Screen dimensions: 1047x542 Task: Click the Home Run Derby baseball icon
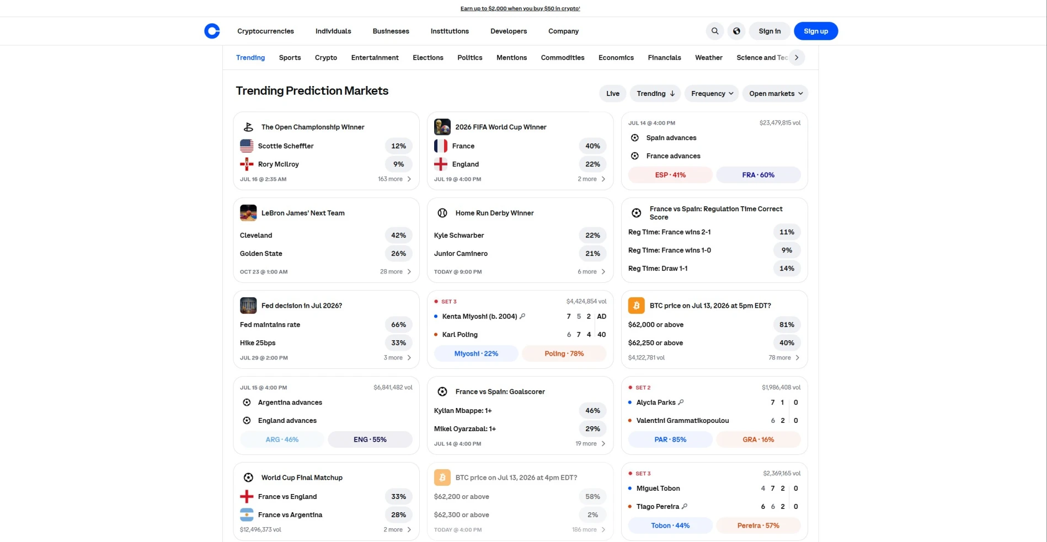point(442,213)
